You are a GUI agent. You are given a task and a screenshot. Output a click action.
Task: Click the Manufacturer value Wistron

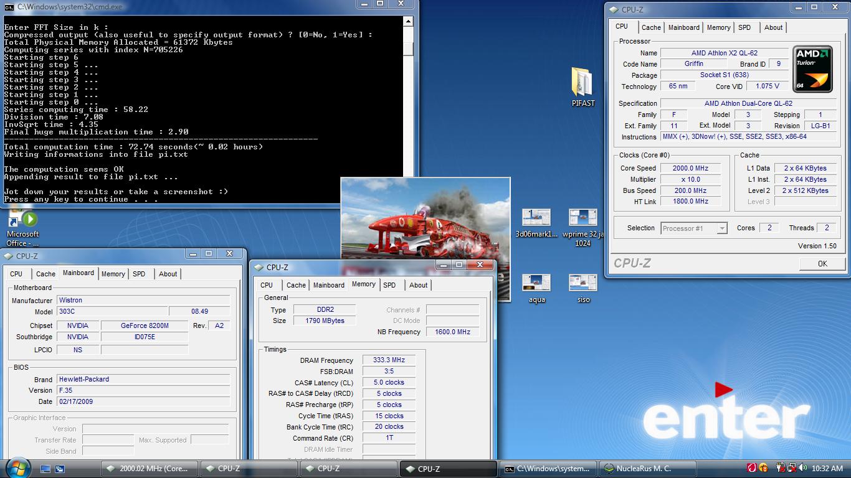143,300
